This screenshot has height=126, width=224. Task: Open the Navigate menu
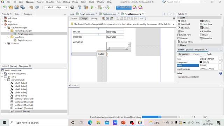coord(30,2)
